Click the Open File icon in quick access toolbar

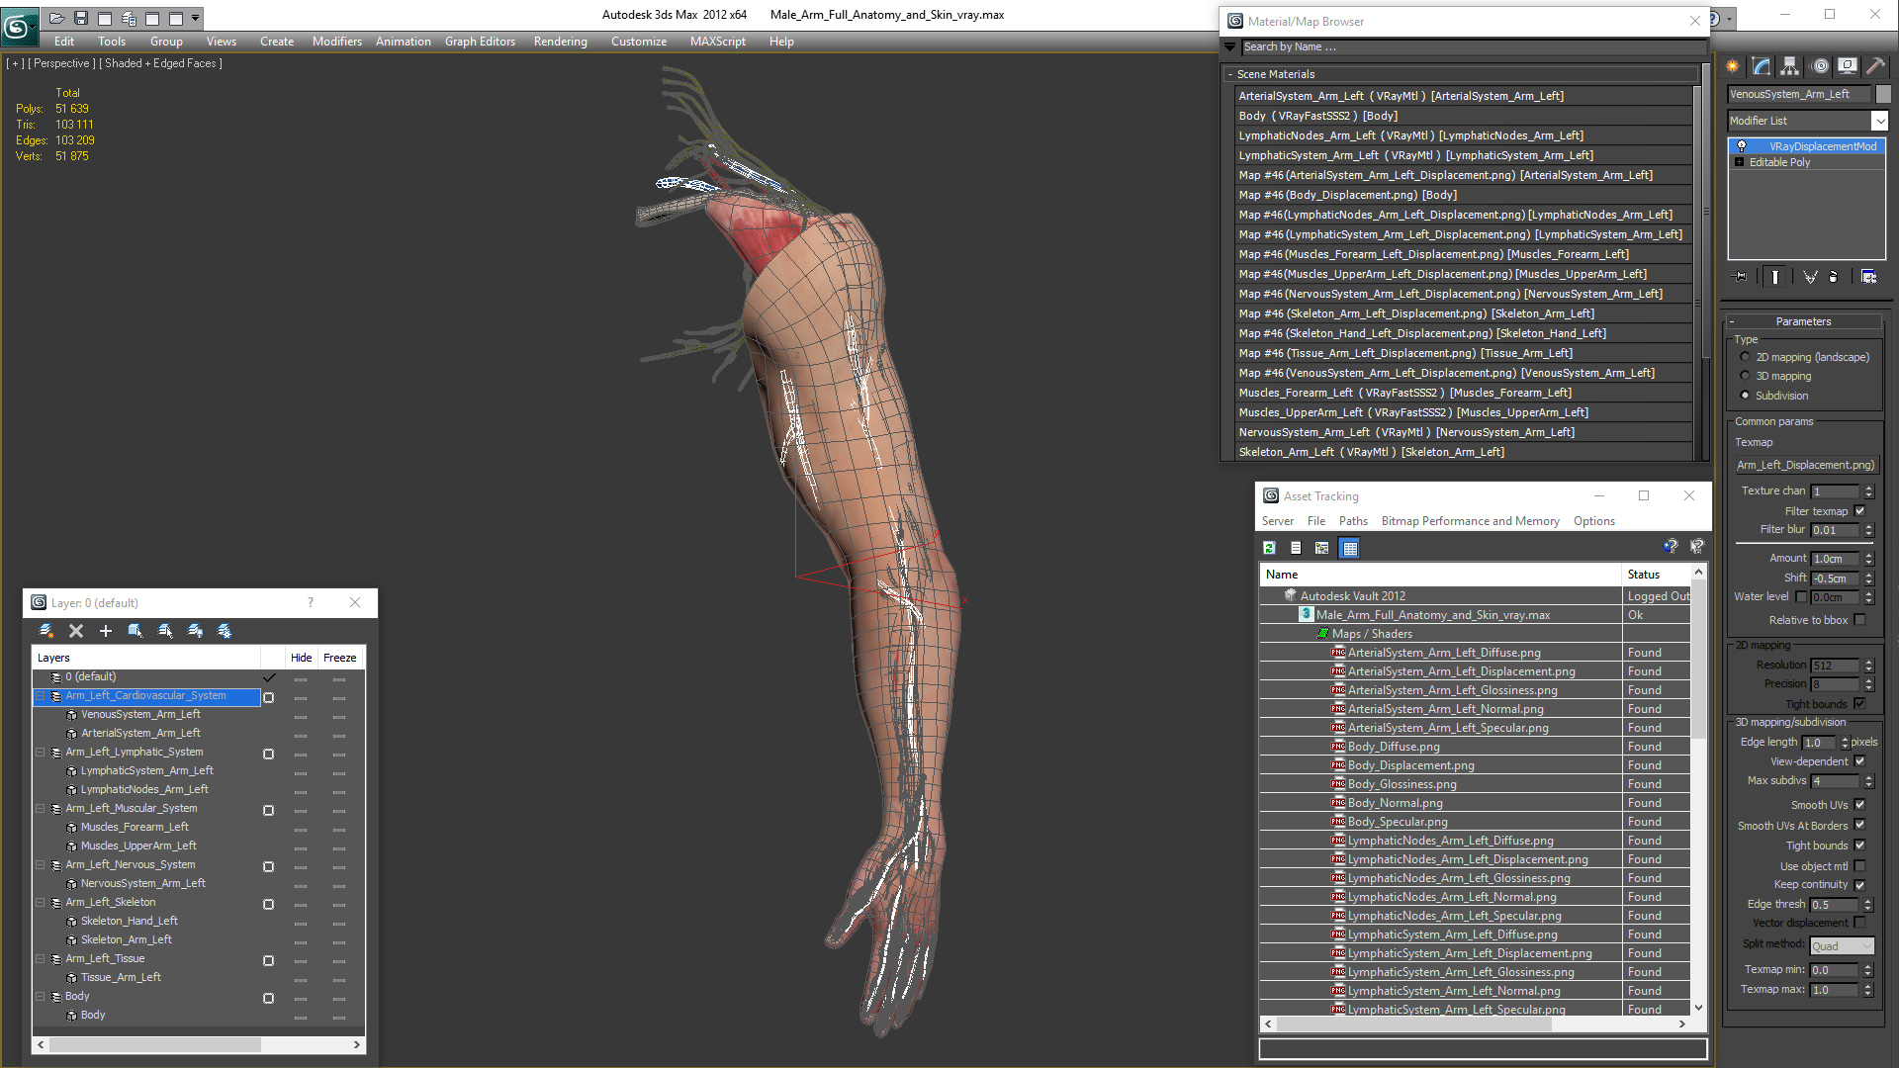click(x=57, y=18)
